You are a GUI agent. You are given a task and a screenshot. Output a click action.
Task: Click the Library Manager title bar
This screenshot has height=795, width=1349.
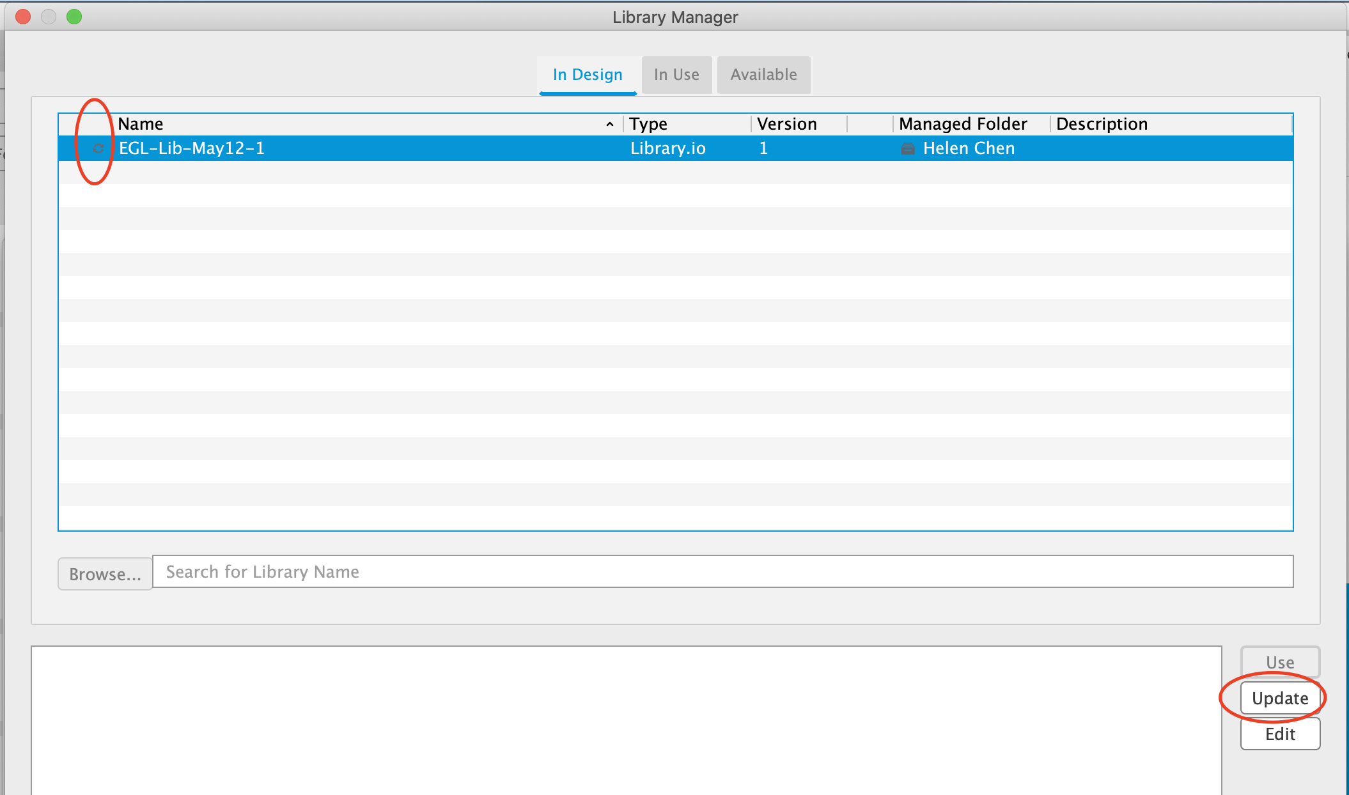tap(674, 17)
